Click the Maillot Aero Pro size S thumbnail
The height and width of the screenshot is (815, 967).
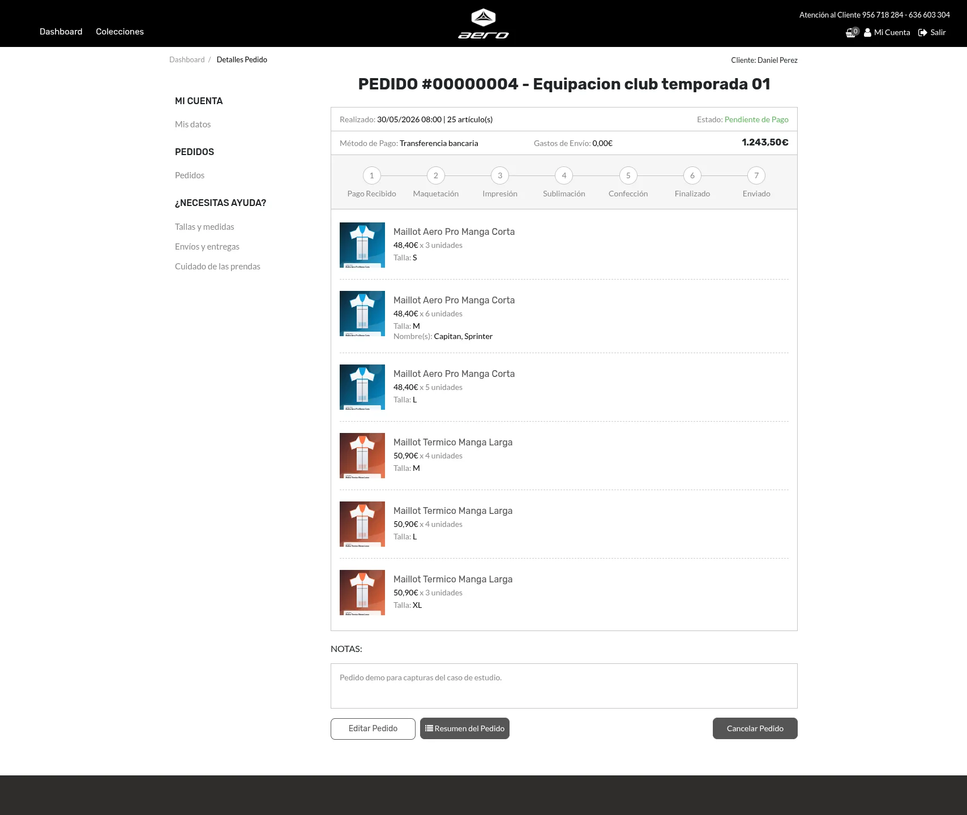362,245
